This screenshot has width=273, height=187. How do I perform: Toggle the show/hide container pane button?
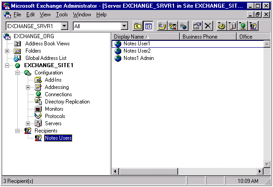coord(149,26)
